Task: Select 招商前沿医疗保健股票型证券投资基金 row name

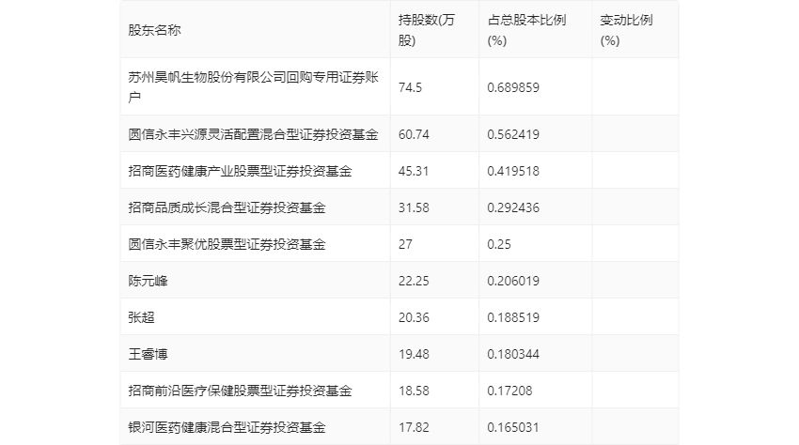Action: pos(240,391)
